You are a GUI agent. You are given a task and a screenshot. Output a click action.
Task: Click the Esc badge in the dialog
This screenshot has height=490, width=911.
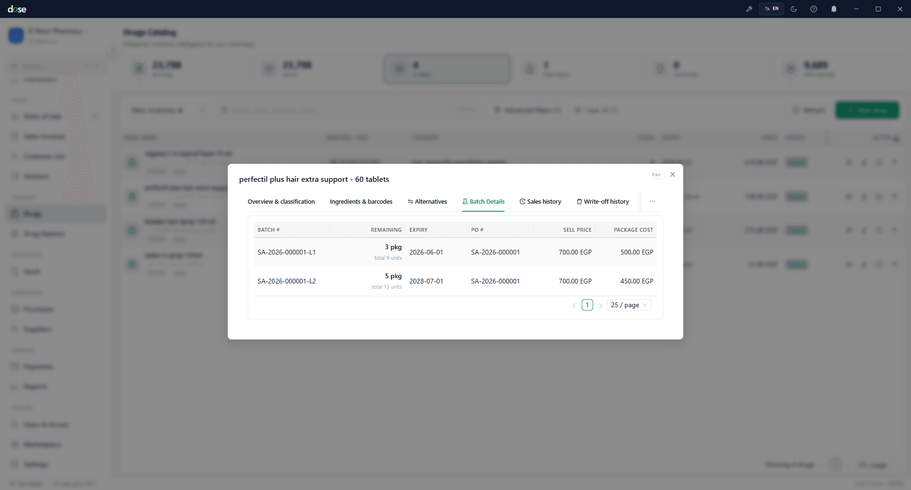click(x=656, y=175)
